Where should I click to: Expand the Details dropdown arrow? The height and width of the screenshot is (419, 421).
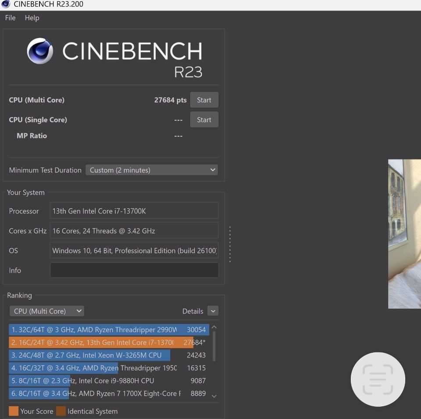click(x=213, y=311)
